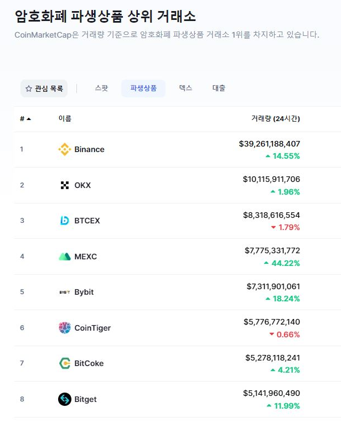This screenshot has width=341, height=423.
Task: Click the Bybit exchange logo icon
Action: [65, 292]
